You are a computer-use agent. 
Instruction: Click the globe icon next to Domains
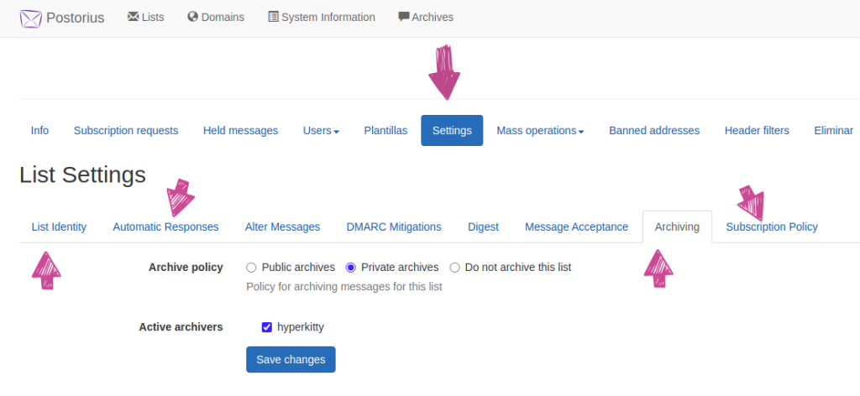pyautogui.click(x=192, y=17)
